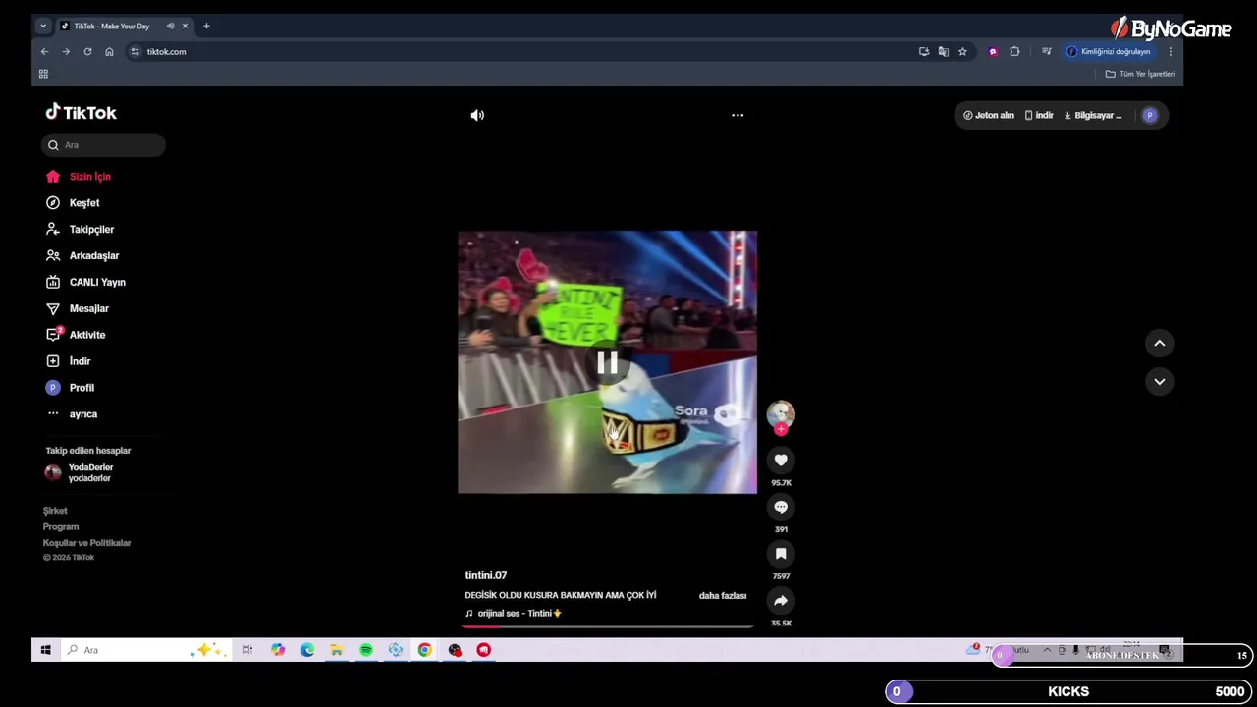Go forward with the browser forward arrow
Viewport: 1257px width, 707px height.
[x=66, y=52]
